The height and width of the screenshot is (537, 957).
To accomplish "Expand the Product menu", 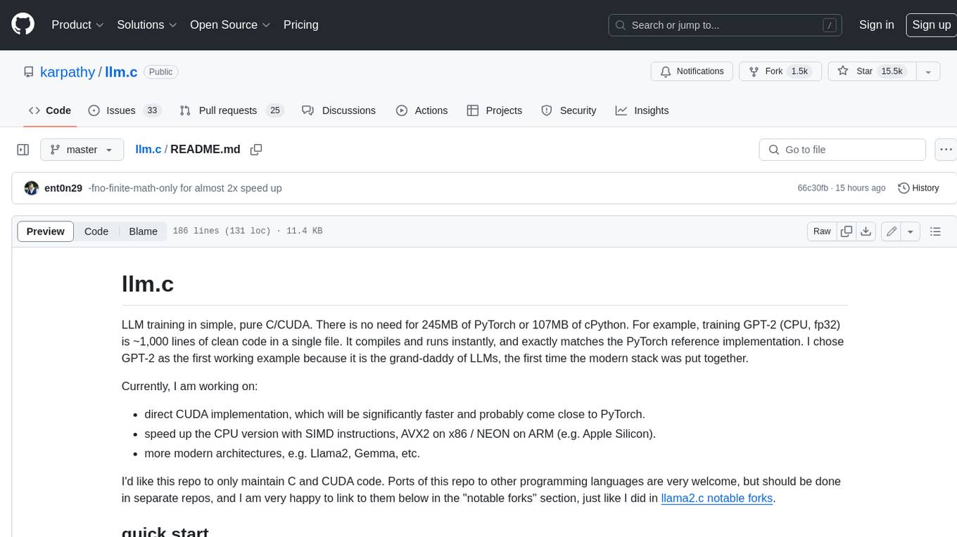I will [x=77, y=25].
